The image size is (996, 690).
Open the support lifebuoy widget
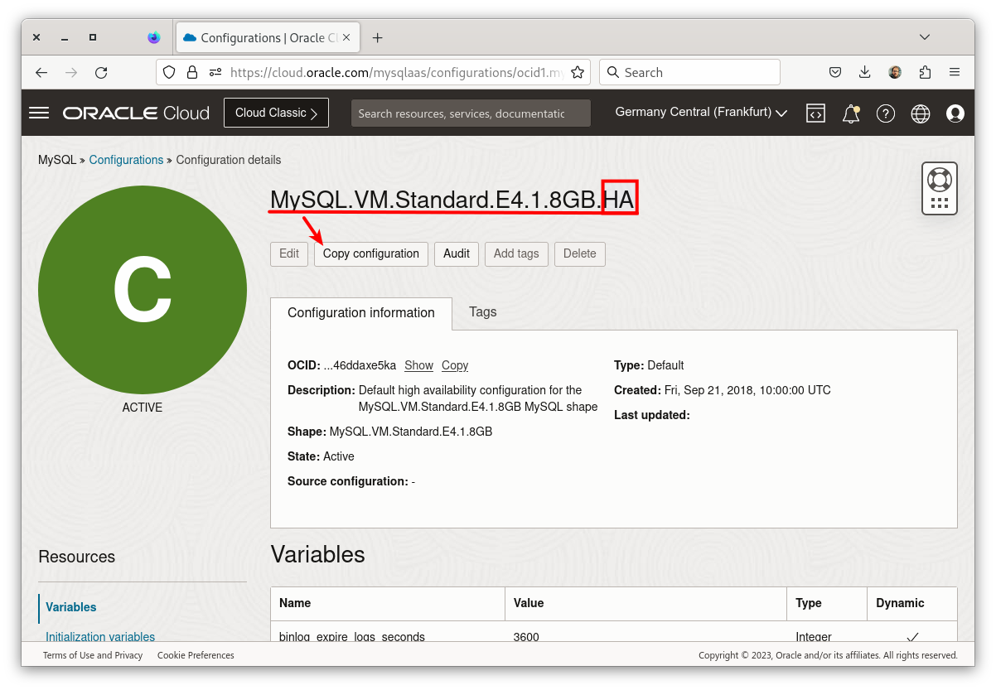(940, 188)
